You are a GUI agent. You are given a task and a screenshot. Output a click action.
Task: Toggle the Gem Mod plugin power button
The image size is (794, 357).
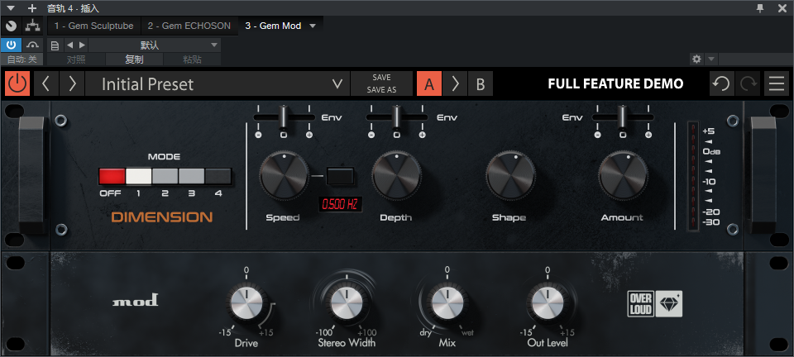click(x=17, y=83)
